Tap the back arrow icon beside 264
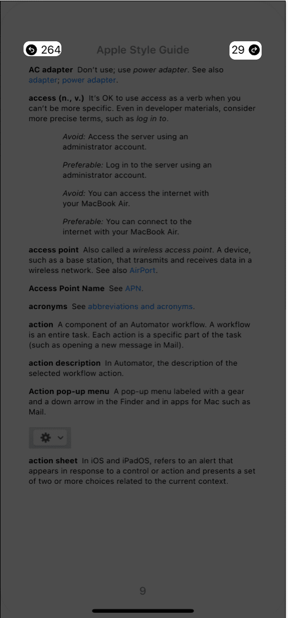 [32, 50]
